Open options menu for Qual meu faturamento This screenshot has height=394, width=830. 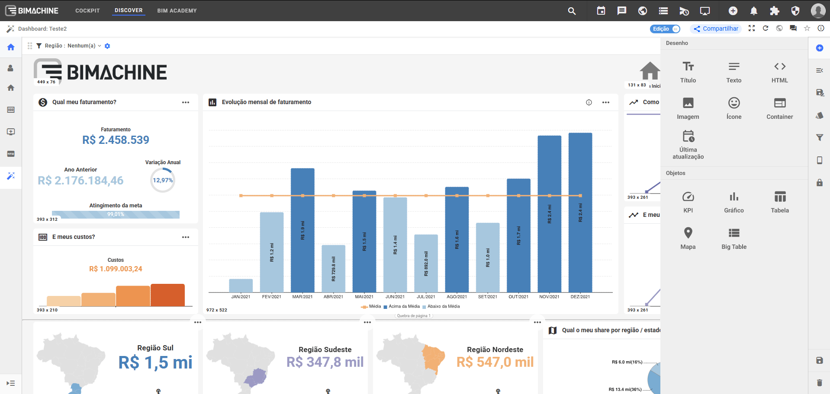186,102
